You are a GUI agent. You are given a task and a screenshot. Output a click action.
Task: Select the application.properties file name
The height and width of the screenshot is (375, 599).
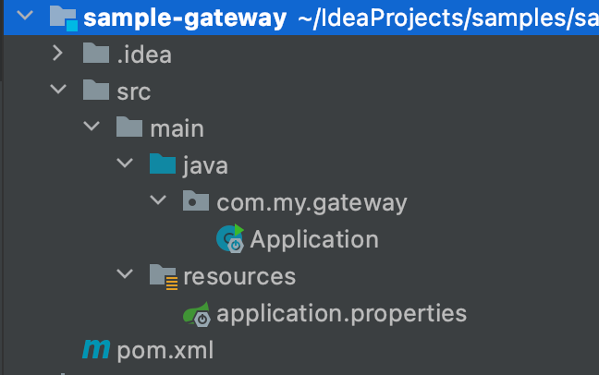[x=341, y=314]
